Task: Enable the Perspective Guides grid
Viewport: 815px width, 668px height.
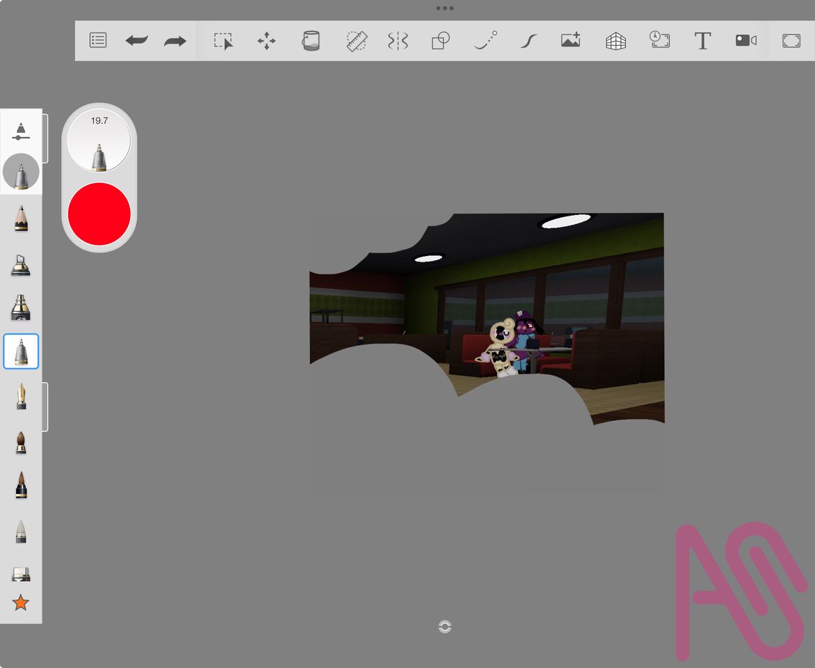Action: [615, 41]
